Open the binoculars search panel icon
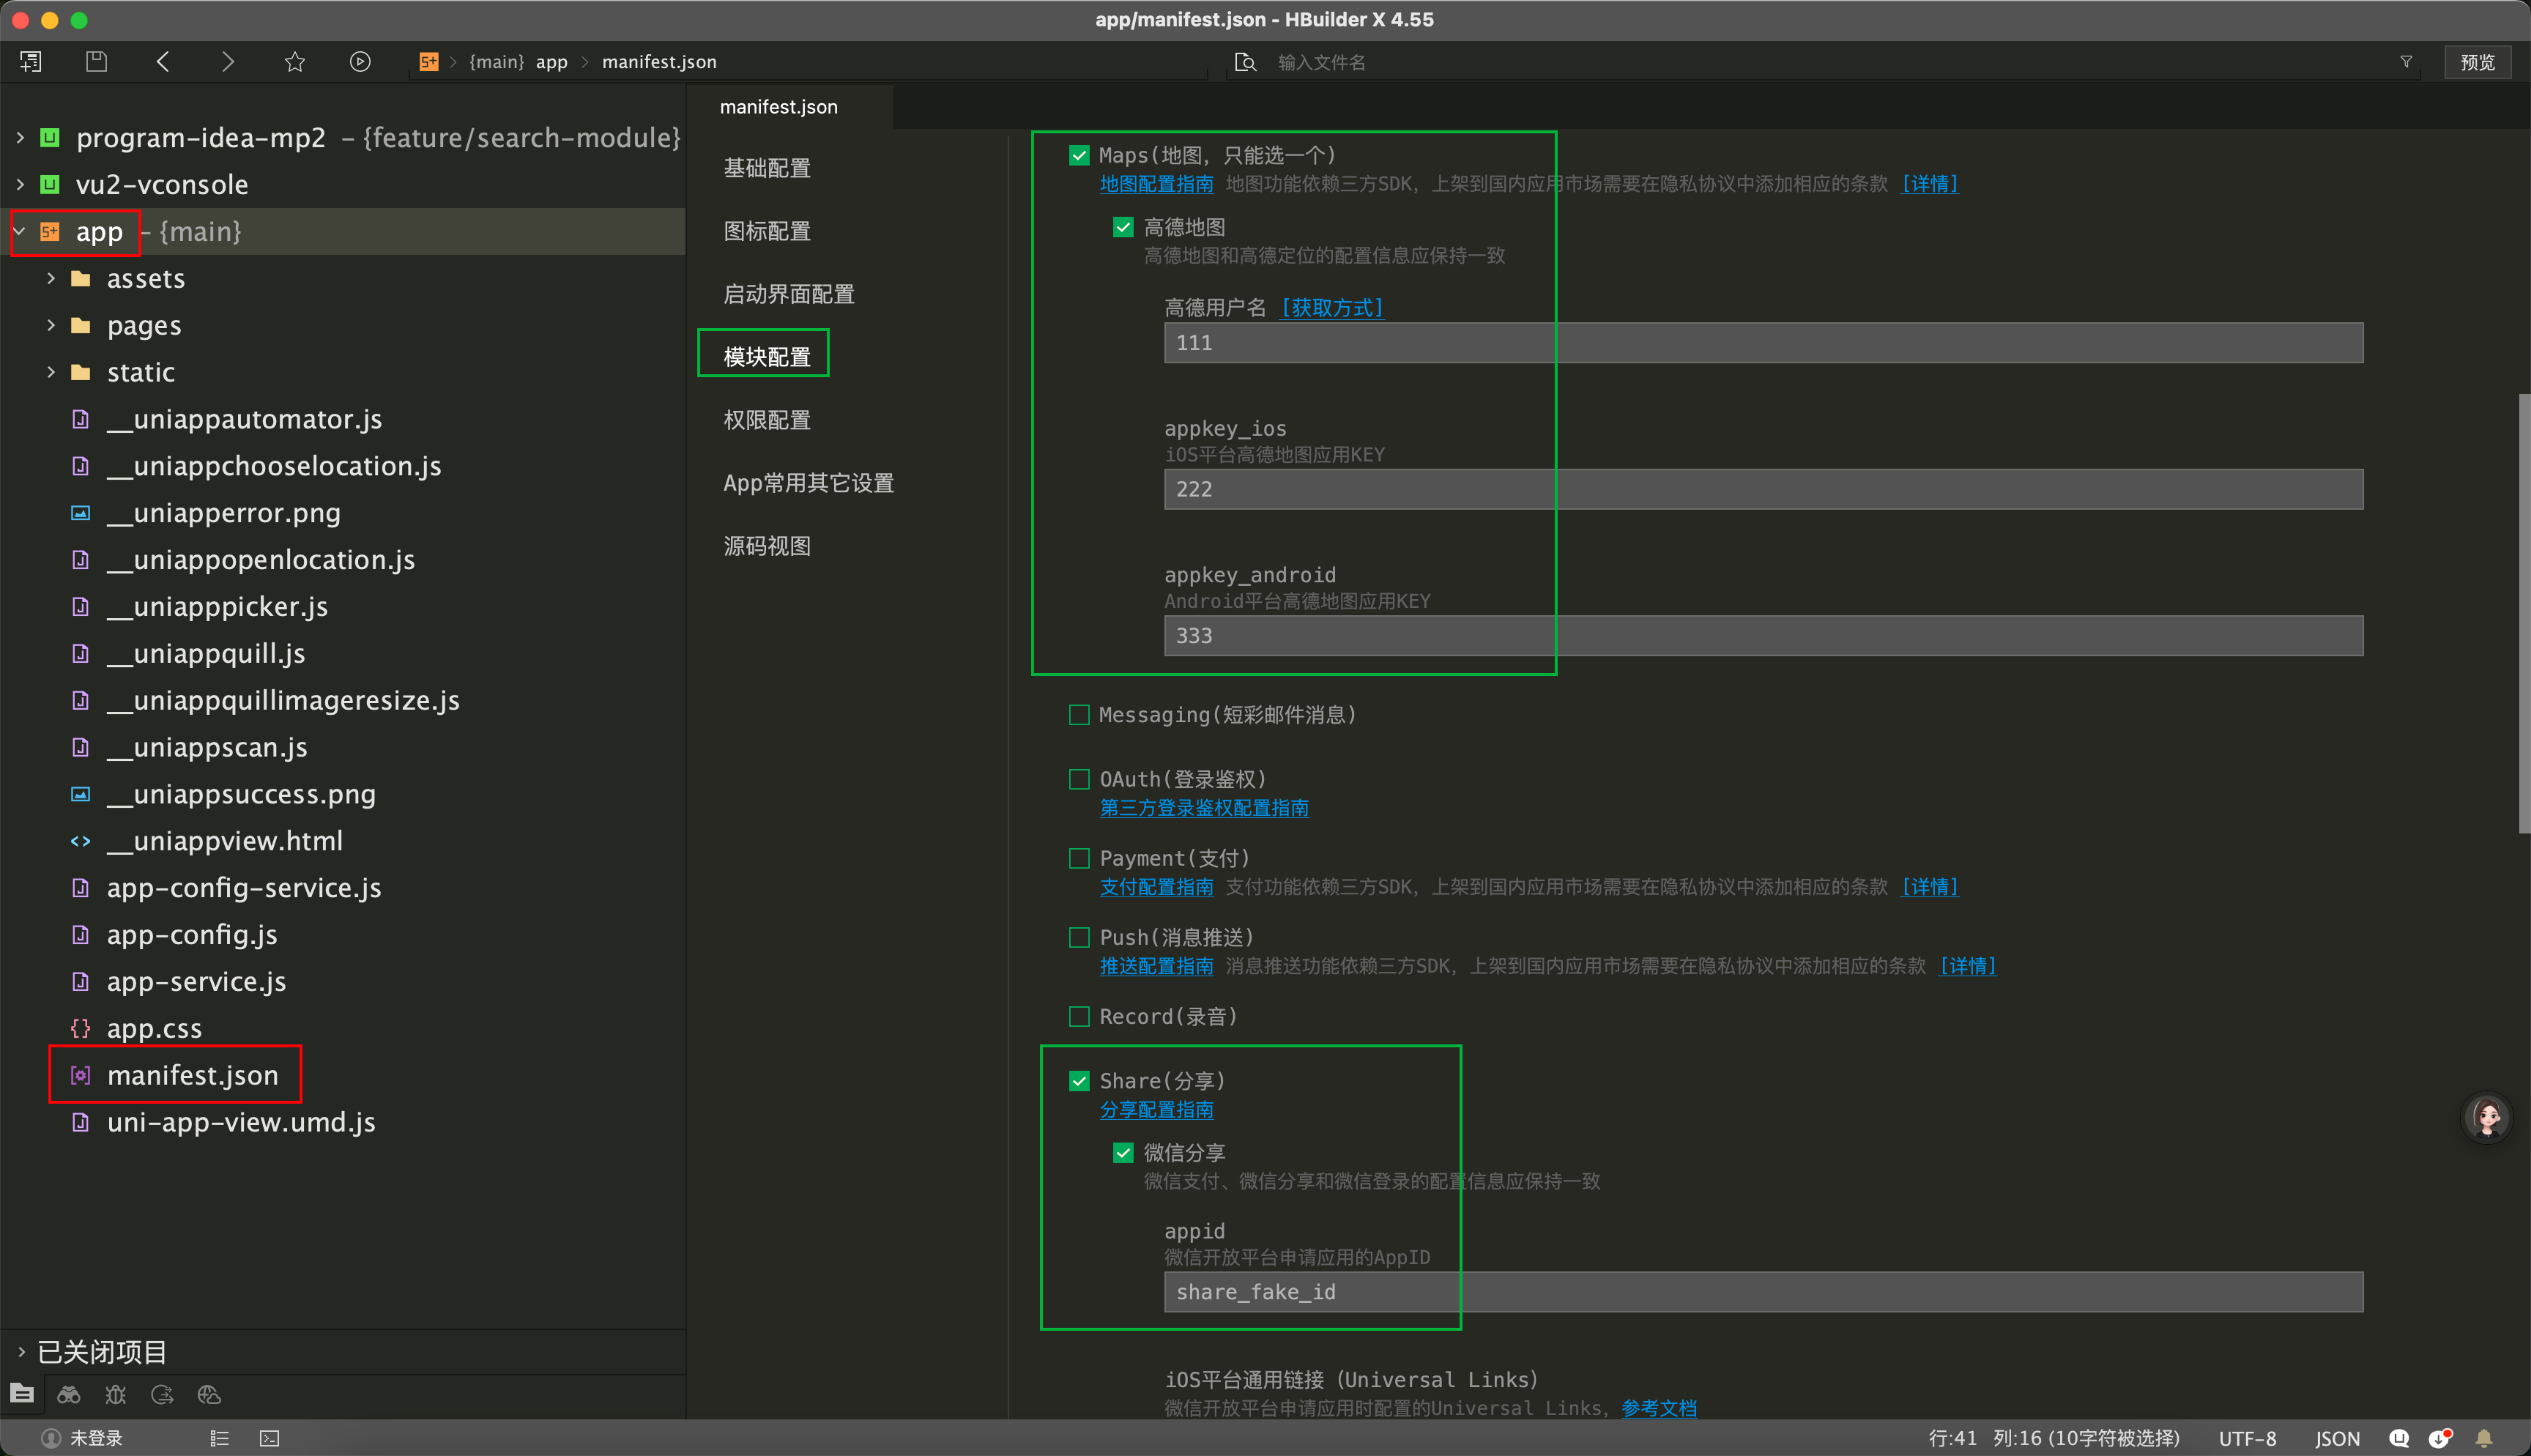This screenshot has height=1456, width=2531. pyautogui.click(x=69, y=1394)
